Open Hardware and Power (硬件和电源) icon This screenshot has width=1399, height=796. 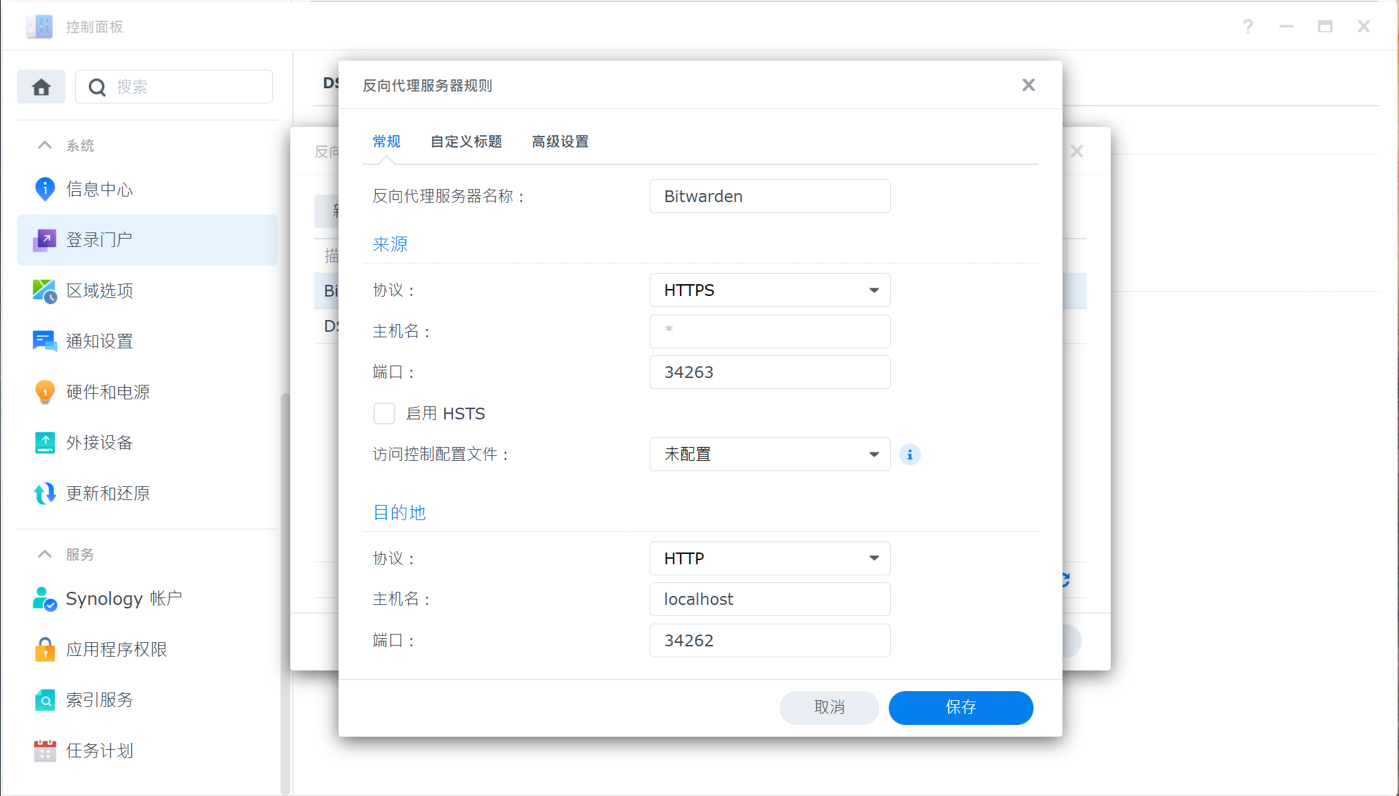45,392
